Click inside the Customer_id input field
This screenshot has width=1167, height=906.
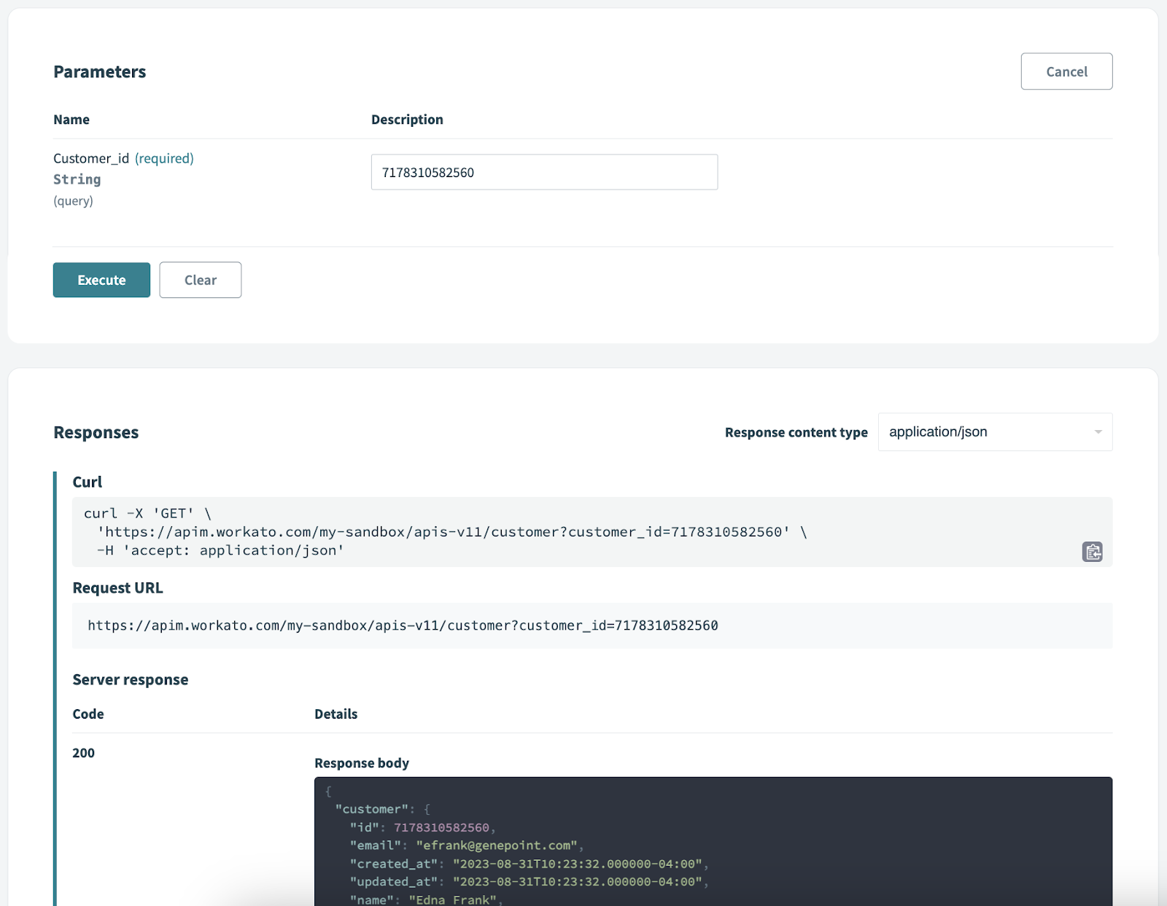[x=543, y=172]
